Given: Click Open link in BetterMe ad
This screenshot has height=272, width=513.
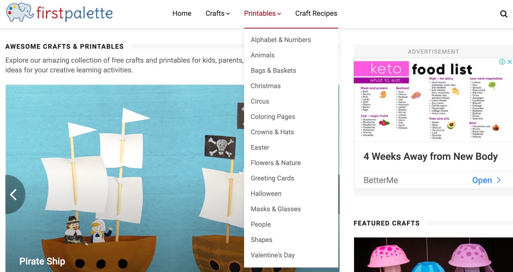Looking at the screenshot, I should pos(482,180).
